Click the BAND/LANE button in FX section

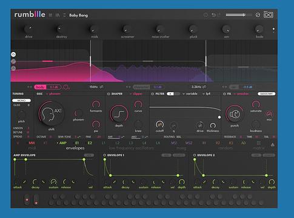(x=266, y=94)
